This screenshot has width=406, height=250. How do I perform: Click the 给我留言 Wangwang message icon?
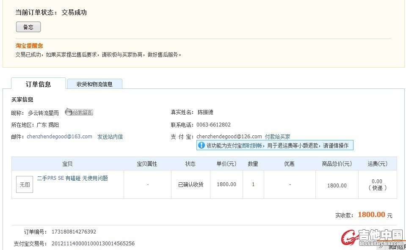79,112
